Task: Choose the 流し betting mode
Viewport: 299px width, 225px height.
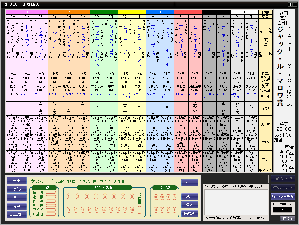Action: pos(16,198)
